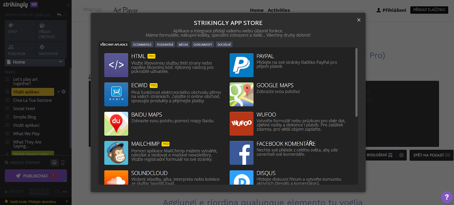Click the Publikovat button

pos(36,176)
